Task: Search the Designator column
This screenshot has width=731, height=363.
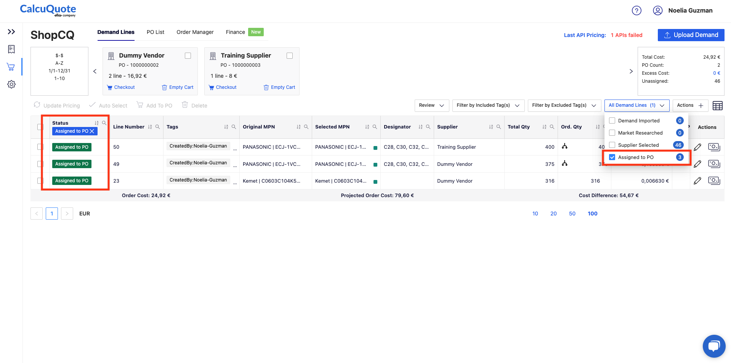Action: coord(428,127)
